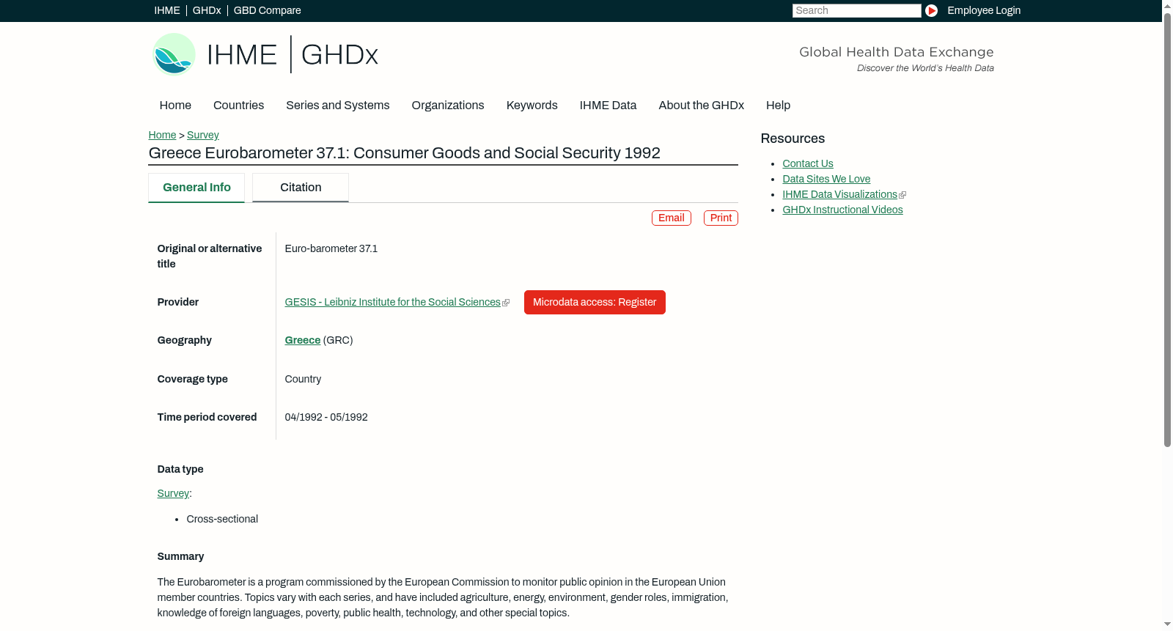Click the Employee Login link
Viewport: 1173px width, 631px height.
tap(984, 10)
